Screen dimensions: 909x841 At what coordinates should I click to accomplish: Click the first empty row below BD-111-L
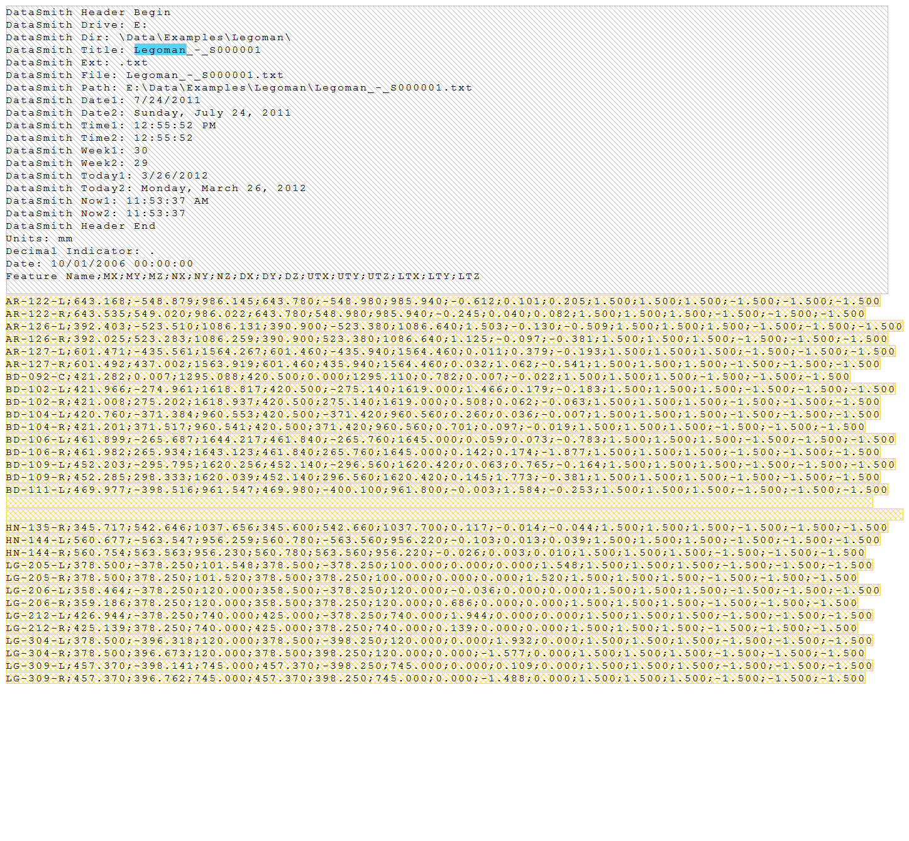click(439, 502)
